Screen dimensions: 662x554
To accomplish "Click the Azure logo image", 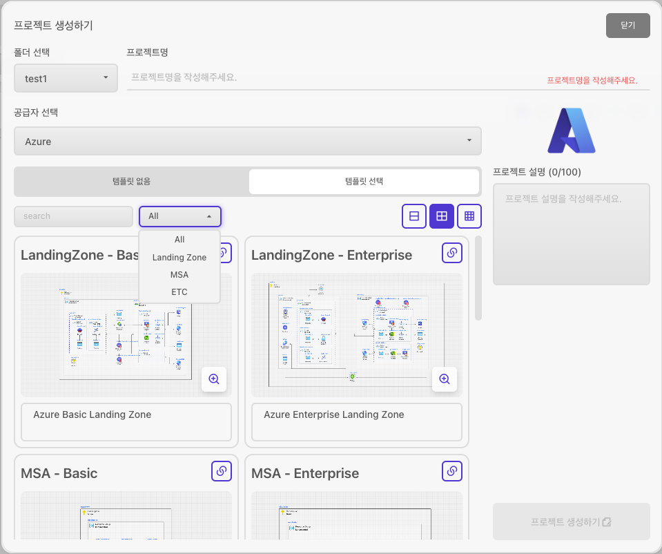I will (571, 130).
